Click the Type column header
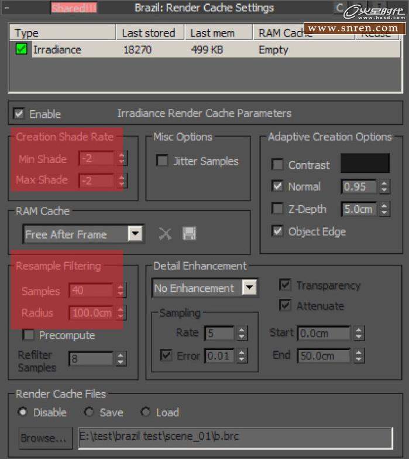This screenshot has width=409, height=459. 63,33
